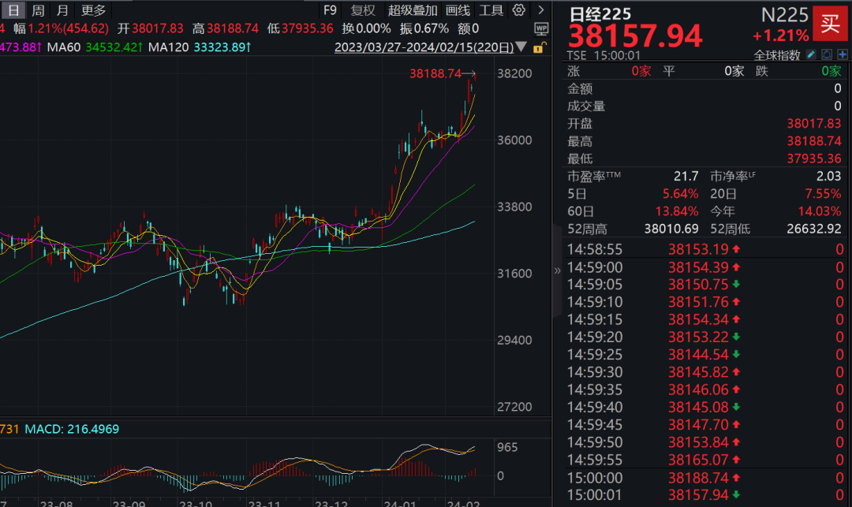The image size is (852, 507).
Task: Click the MA60 34532.42 indicator label
Action: click(95, 47)
